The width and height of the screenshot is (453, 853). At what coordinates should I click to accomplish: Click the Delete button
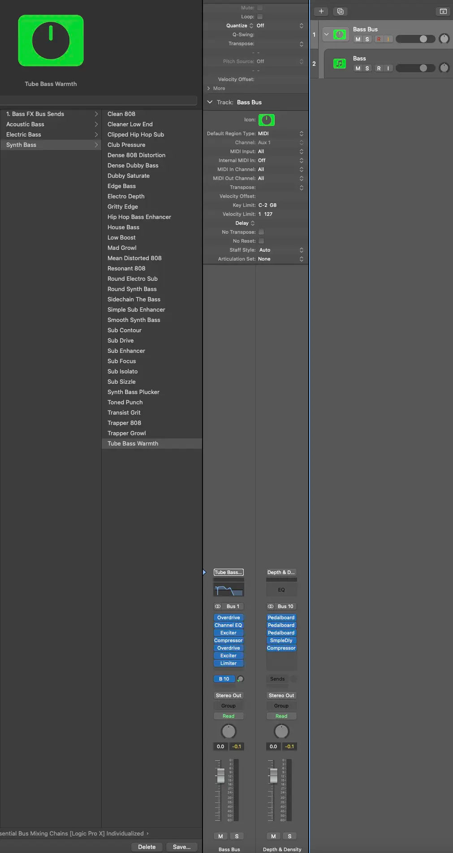click(147, 847)
